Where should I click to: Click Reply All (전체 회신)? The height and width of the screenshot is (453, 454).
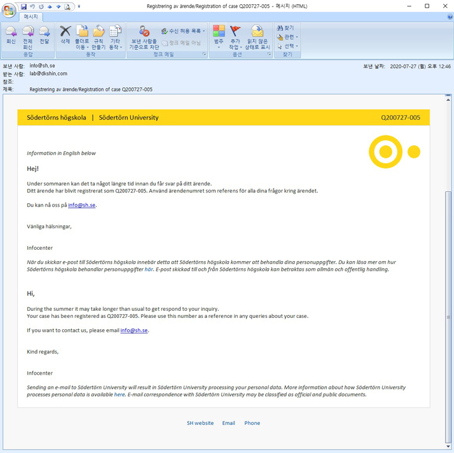(x=28, y=37)
